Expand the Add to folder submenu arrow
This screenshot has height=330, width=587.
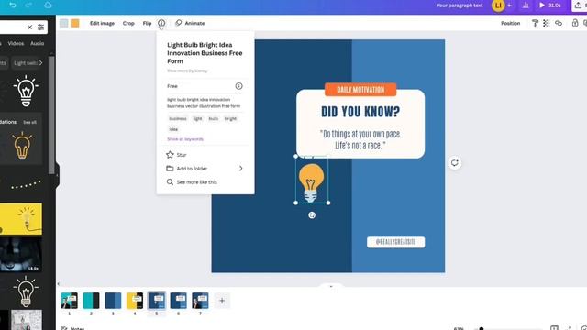(x=240, y=169)
